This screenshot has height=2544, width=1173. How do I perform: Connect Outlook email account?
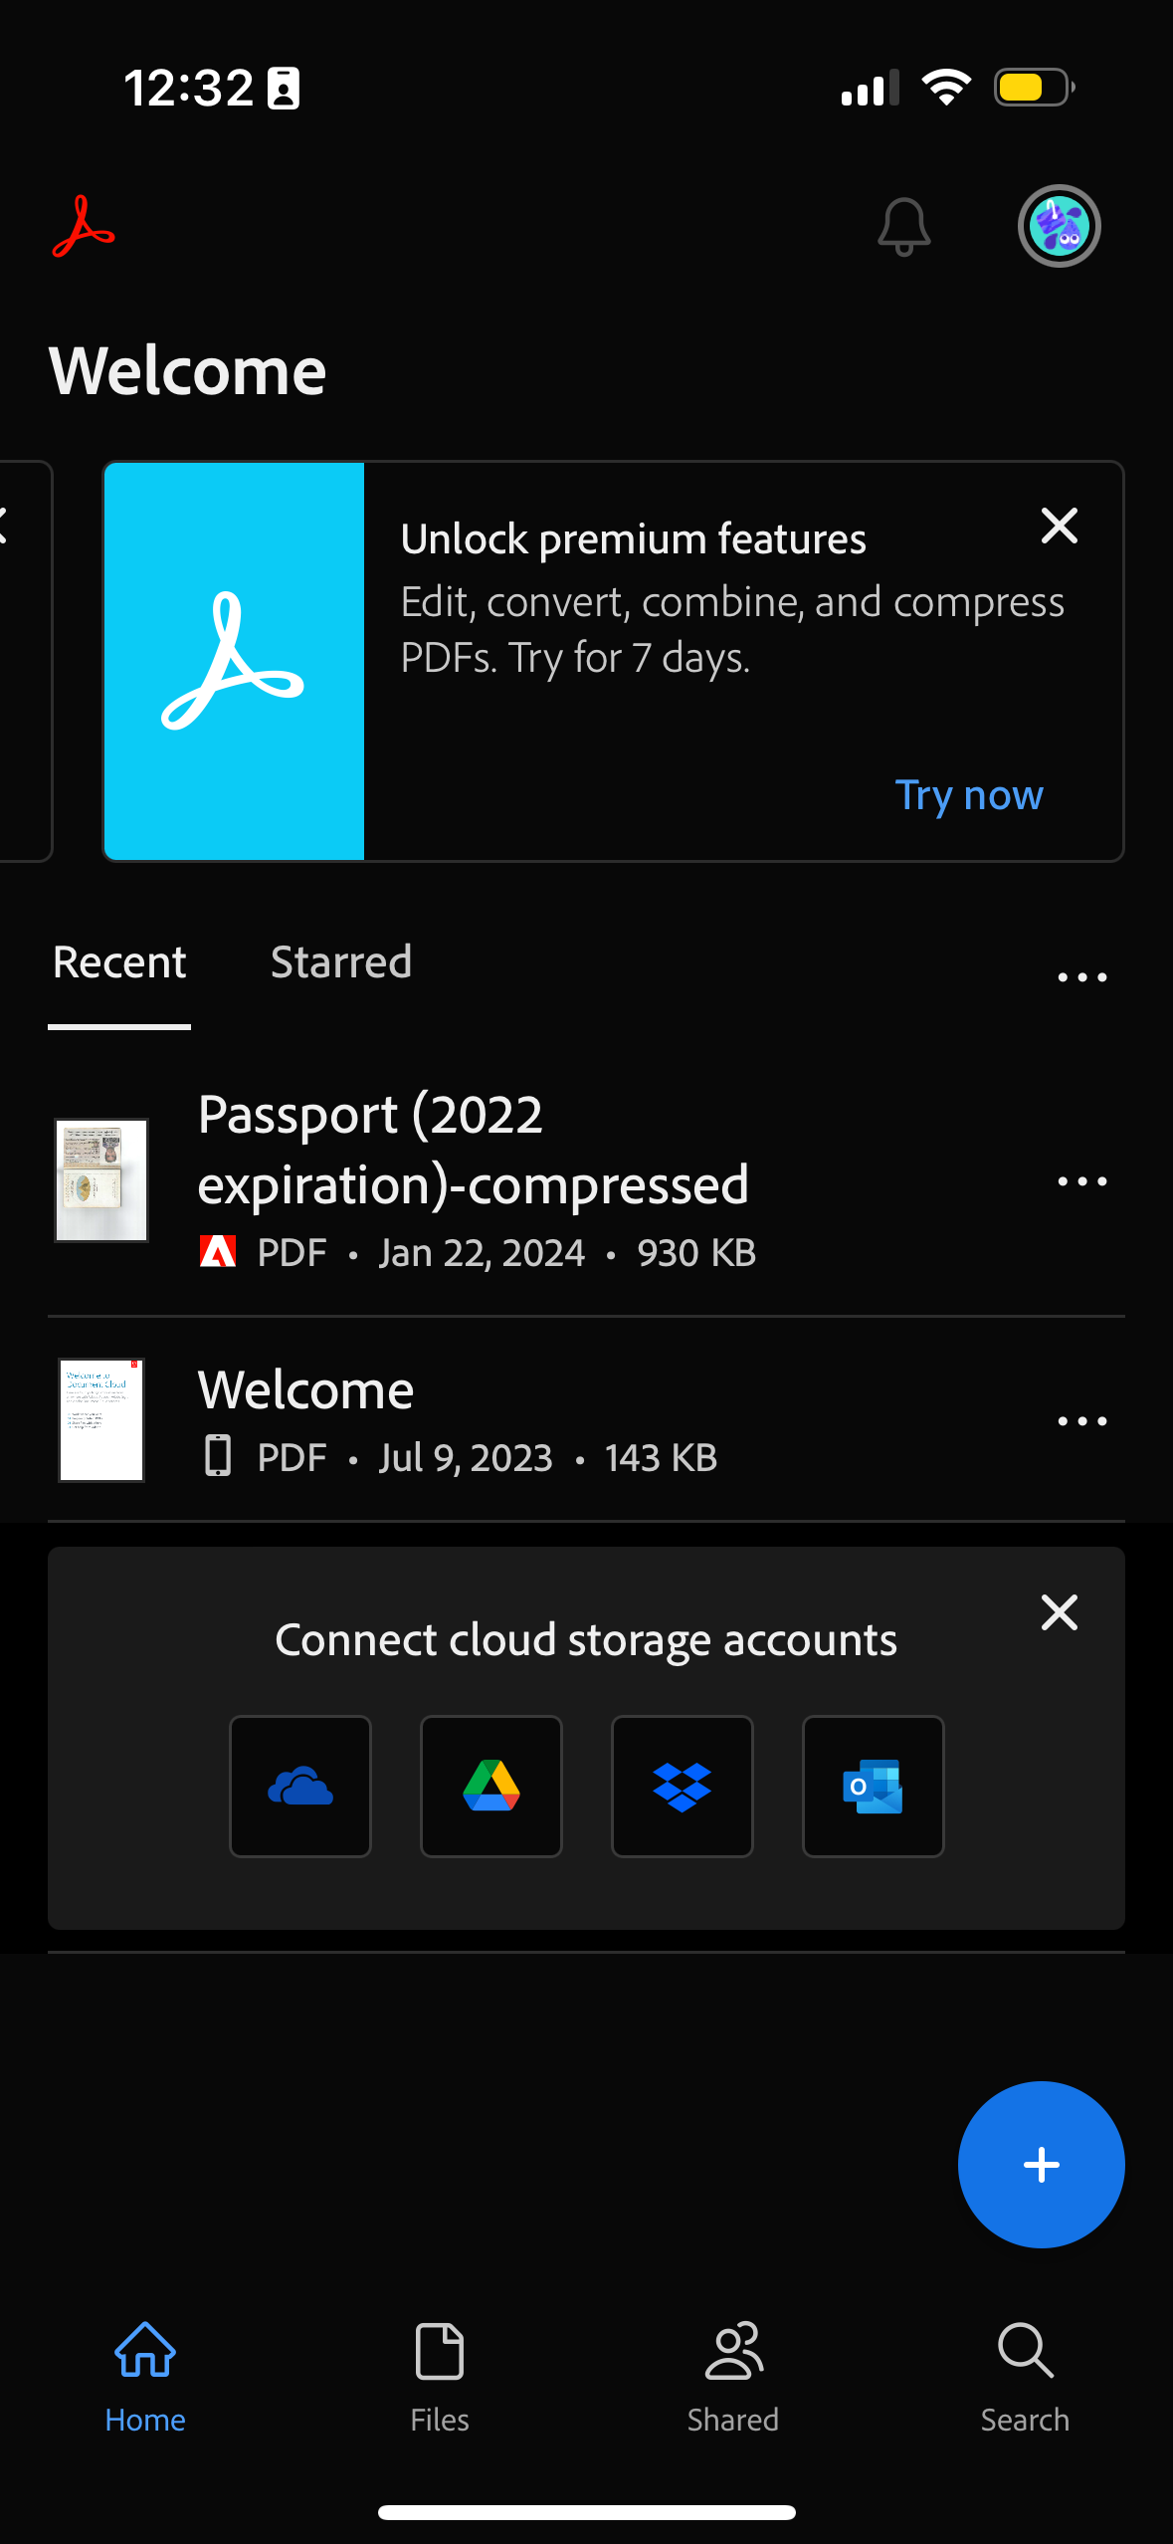[x=874, y=1787]
